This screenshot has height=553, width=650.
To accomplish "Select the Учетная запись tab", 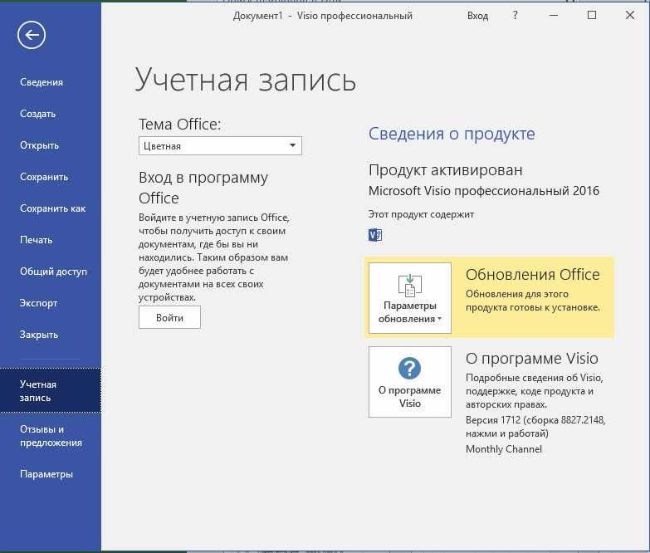I will pyautogui.click(x=50, y=390).
